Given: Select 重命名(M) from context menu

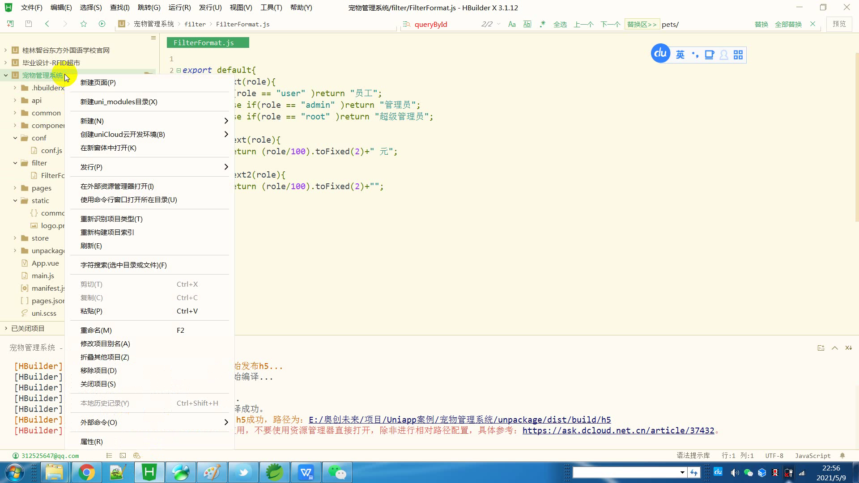Looking at the screenshot, I should pos(96,330).
